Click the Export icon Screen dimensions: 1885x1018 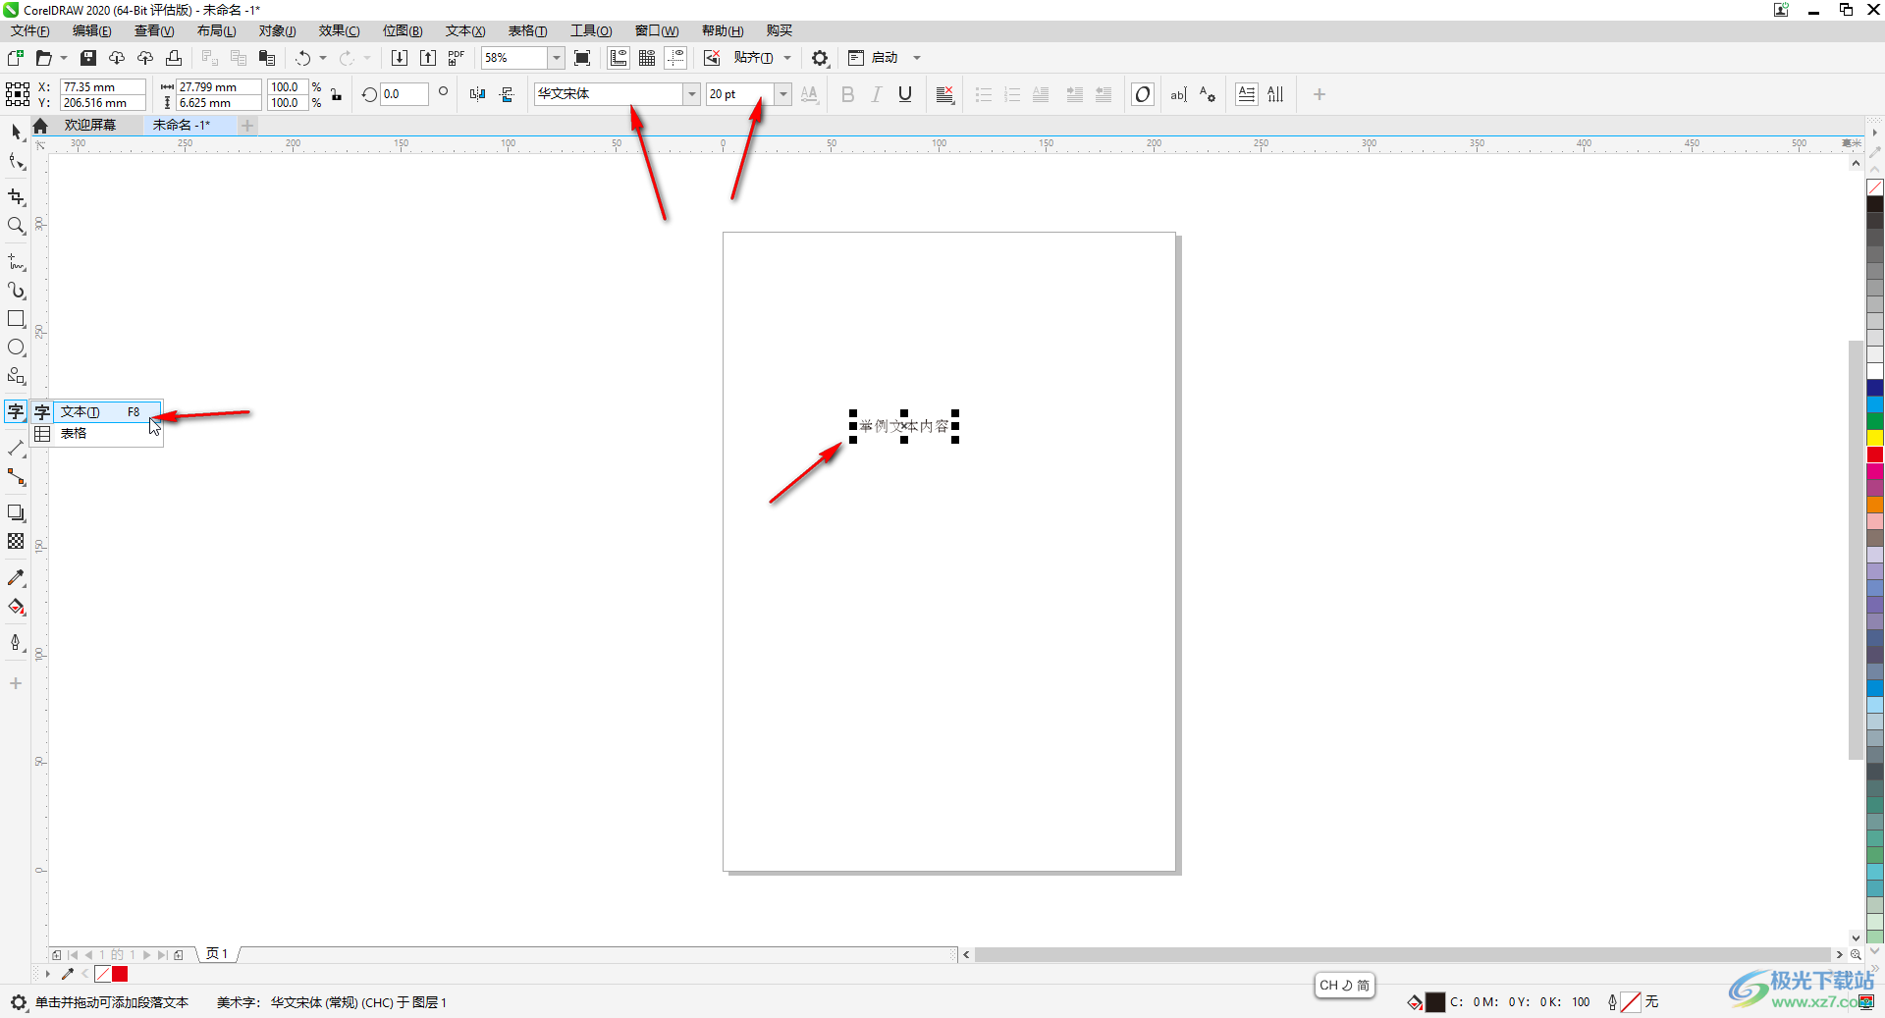428,58
